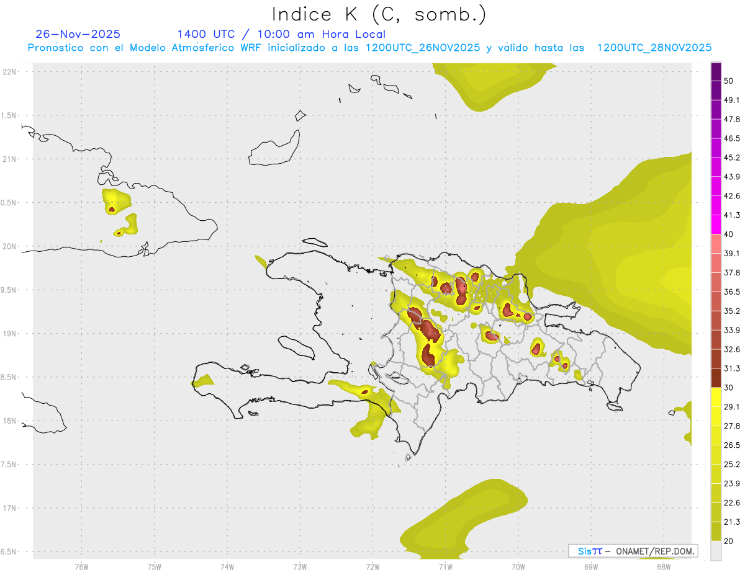745x575 pixels.
Task: Pick the dark purple swatch above 50
Action: pyautogui.click(x=716, y=71)
